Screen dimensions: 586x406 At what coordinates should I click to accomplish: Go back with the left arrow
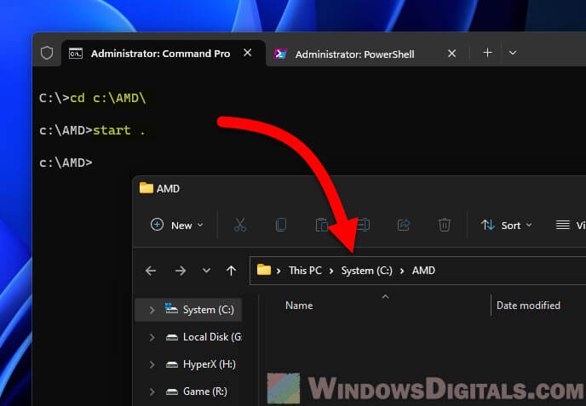151,271
